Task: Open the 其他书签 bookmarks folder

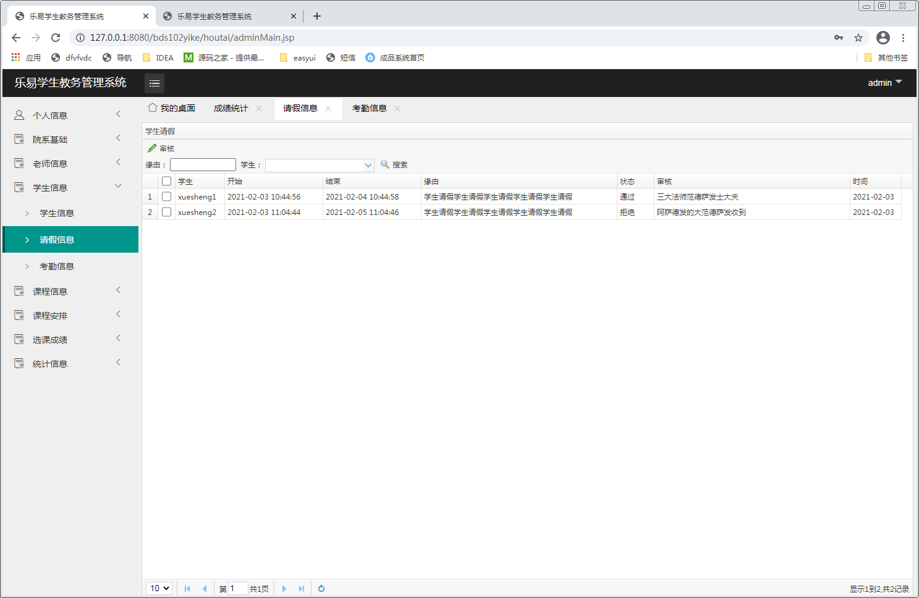Action: [x=886, y=57]
